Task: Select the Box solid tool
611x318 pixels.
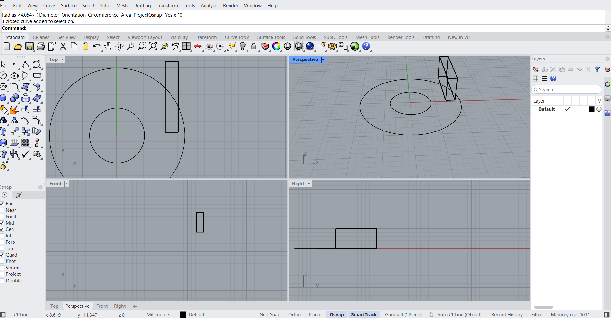Action: coord(3,98)
